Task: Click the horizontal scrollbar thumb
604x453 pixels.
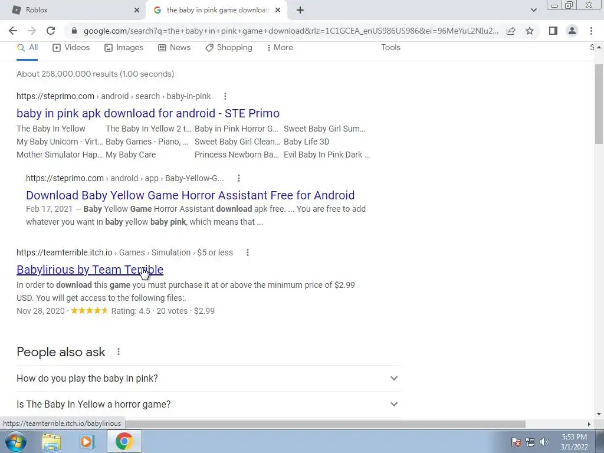Action: (326, 424)
